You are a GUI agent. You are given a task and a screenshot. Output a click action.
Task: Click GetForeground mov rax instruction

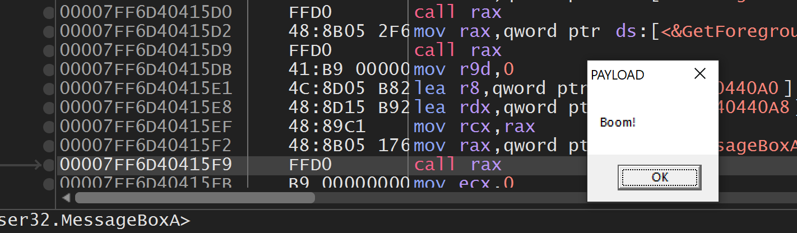pyautogui.click(x=605, y=31)
